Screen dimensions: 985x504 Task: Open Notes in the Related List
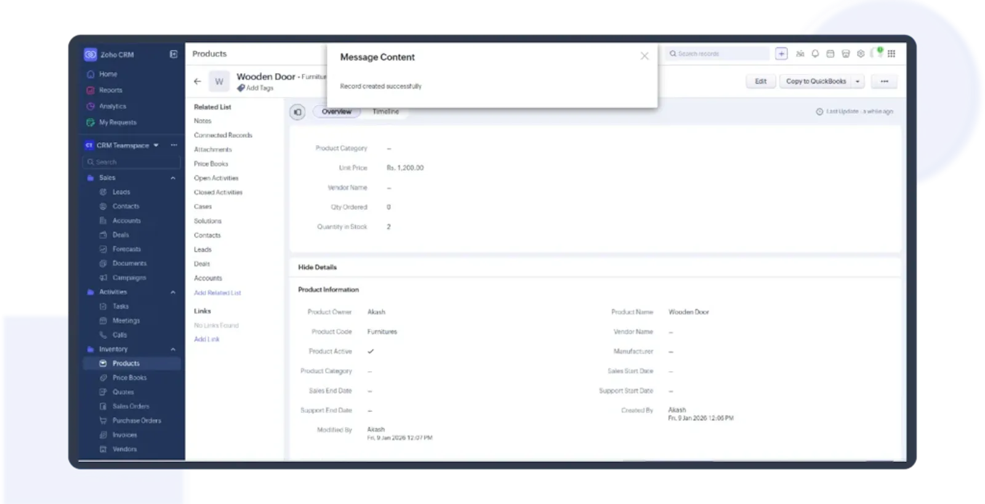pyautogui.click(x=203, y=121)
